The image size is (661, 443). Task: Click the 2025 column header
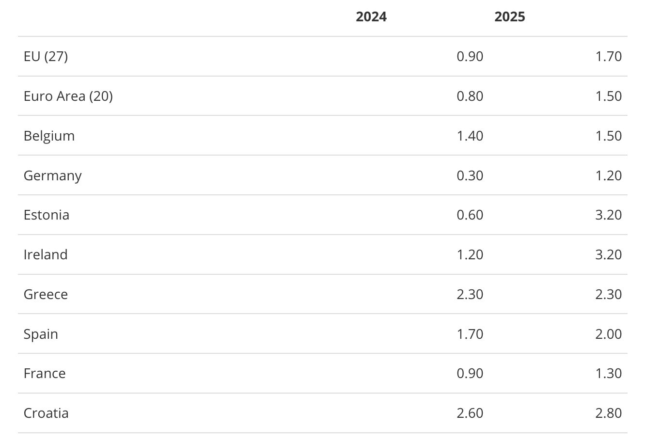pos(510,16)
